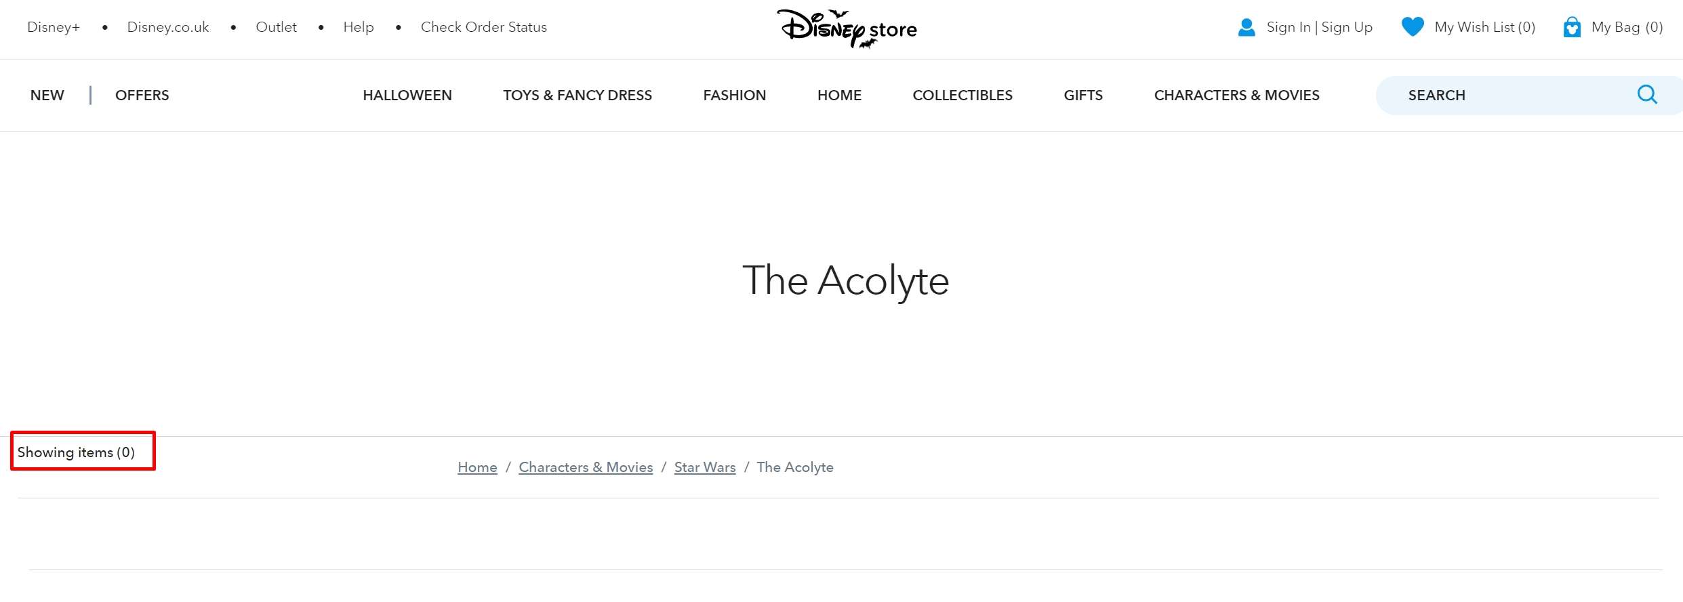Click the blue wish list heart icon
Image resolution: width=1683 pixels, height=602 pixels.
pyautogui.click(x=1413, y=27)
